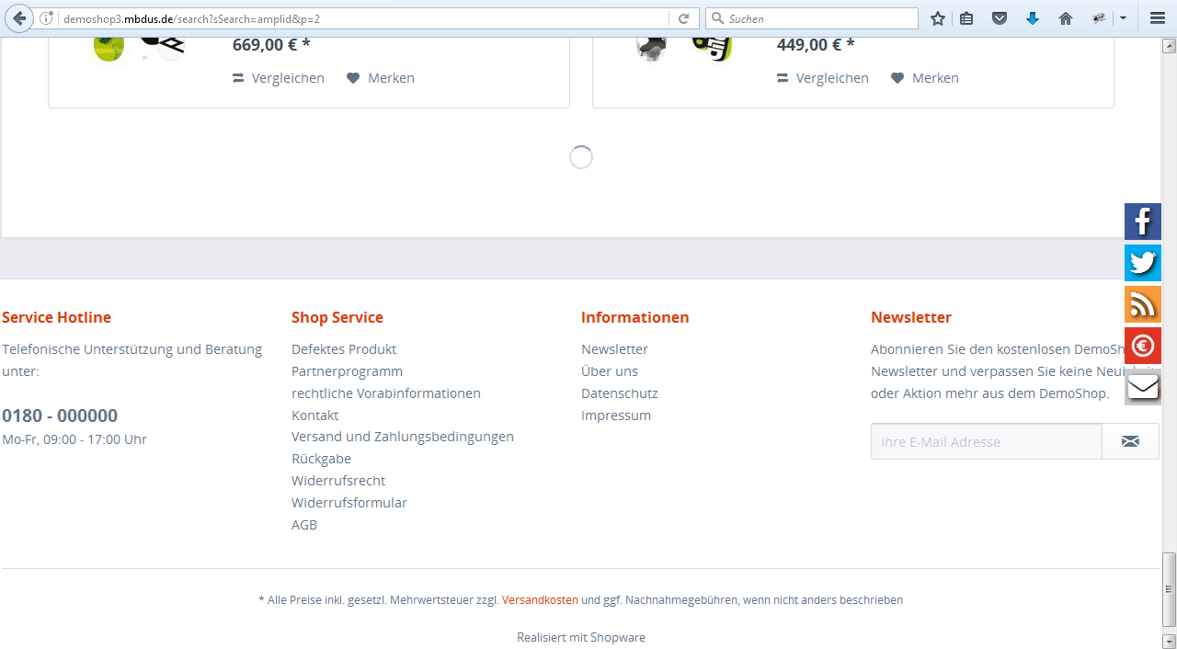Open the Impressum footer link
The height and width of the screenshot is (649, 1177).
pyautogui.click(x=615, y=416)
